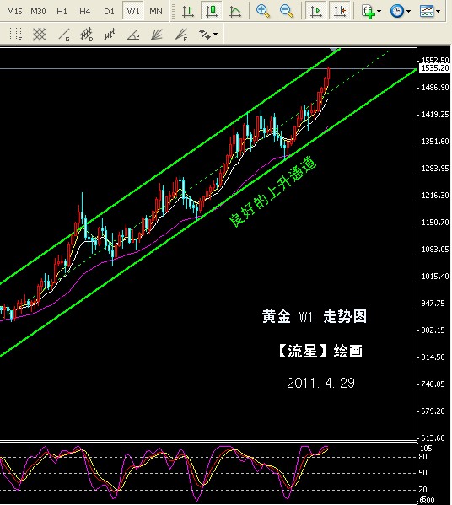Select the standard deviation channel tool
452x505 pixels.
86,34
